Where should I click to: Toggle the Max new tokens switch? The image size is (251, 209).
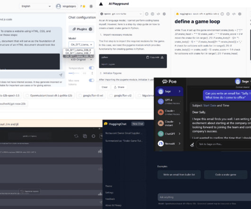[x=91, y=80]
